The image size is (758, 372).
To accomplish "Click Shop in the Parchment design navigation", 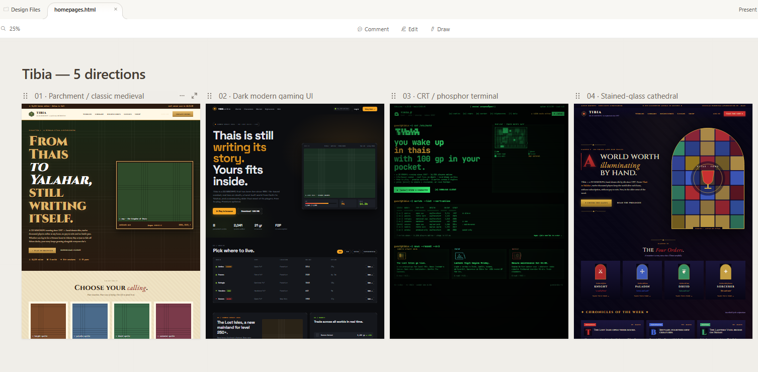I will click(x=138, y=114).
